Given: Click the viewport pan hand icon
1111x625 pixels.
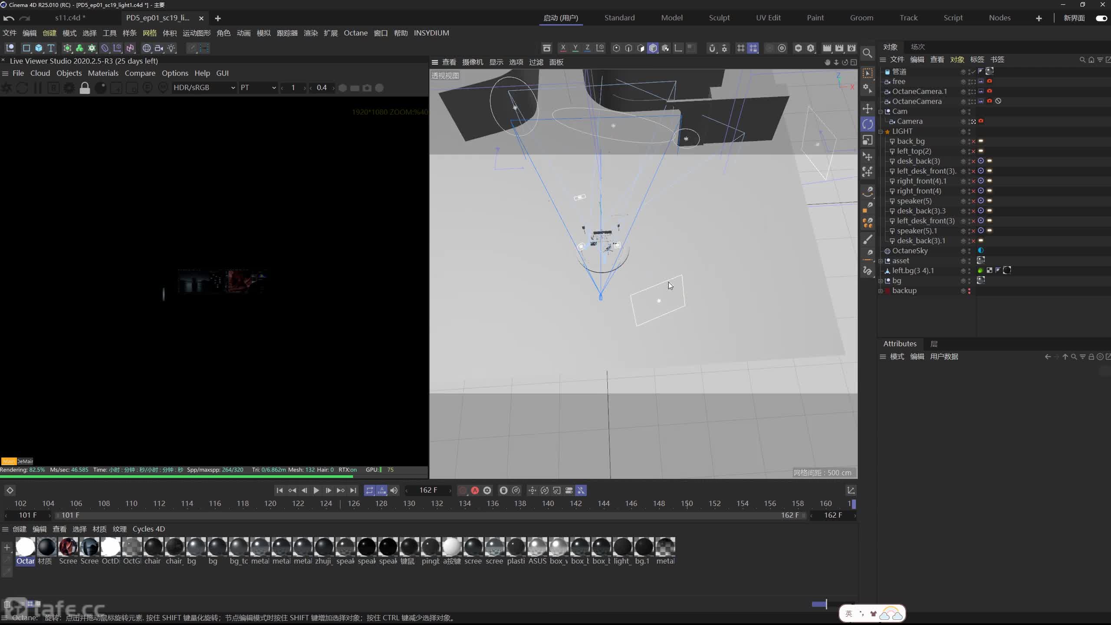Looking at the screenshot, I should point(827,62).
